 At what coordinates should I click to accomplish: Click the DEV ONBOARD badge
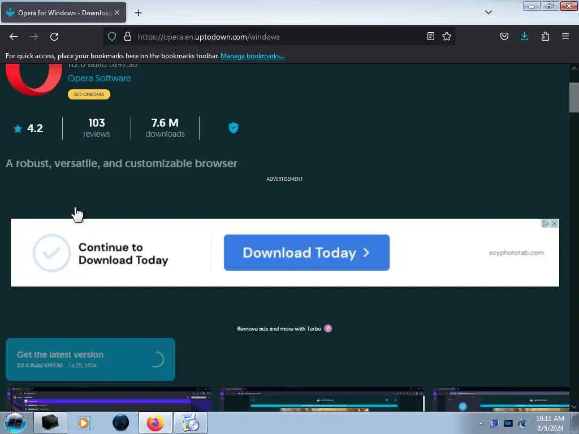click(x=89, y=94)
